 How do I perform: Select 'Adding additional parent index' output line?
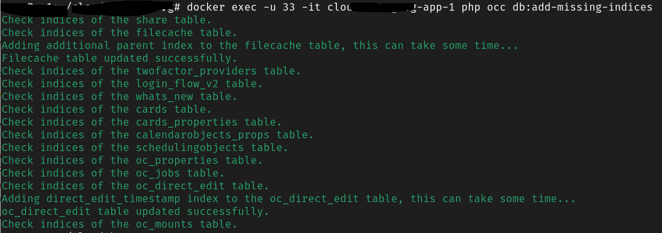260,46
